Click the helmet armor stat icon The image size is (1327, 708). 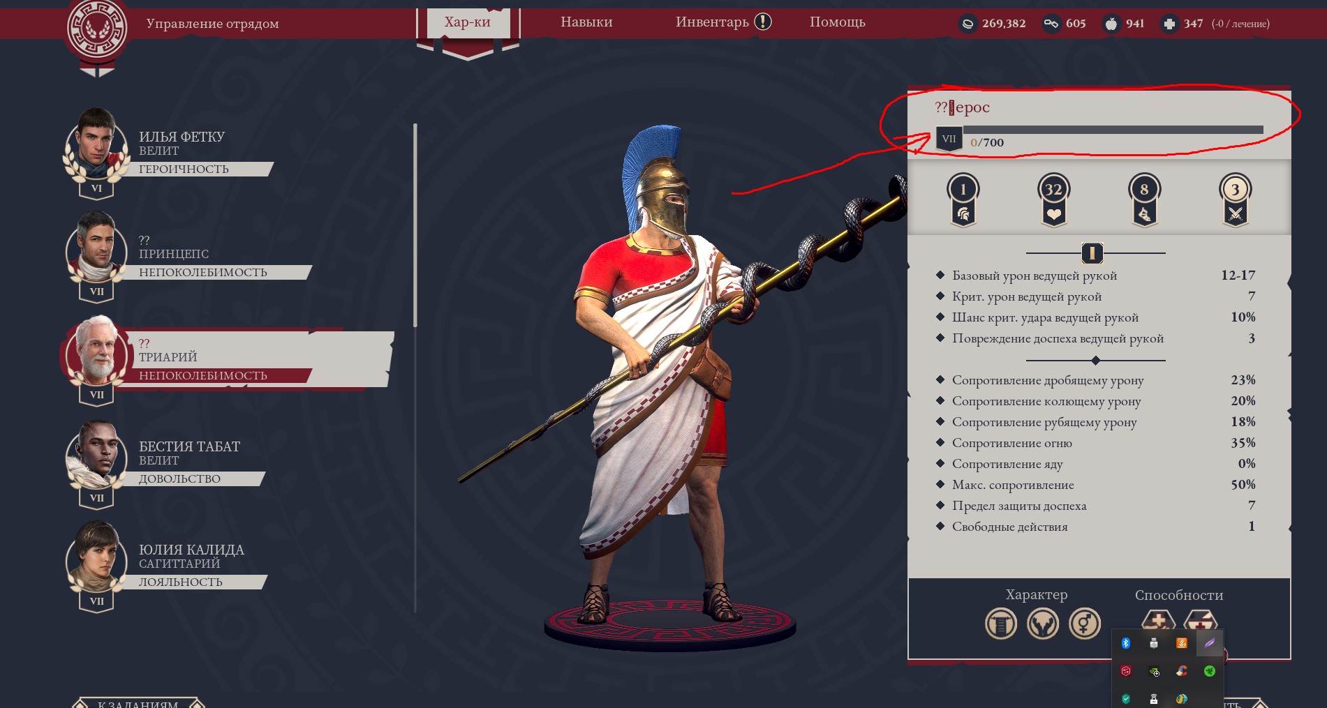963,200
